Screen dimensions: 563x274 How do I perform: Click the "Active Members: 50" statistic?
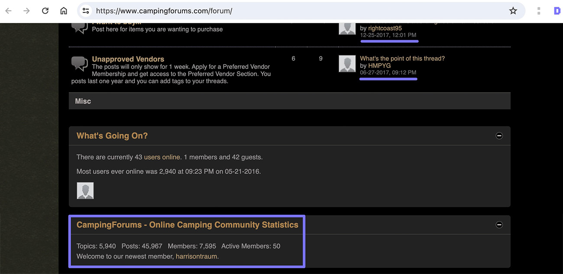coord(251,246)
